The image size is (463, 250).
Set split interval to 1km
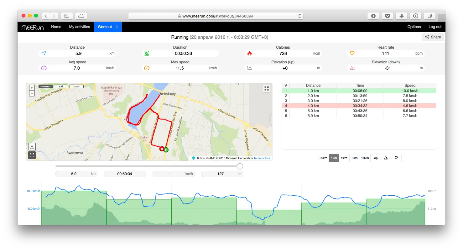click(334, 158)
